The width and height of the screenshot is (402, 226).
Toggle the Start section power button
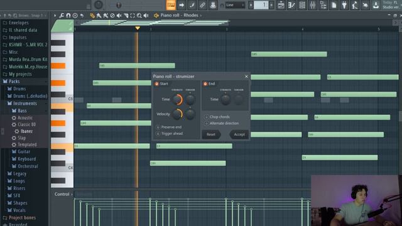156,83
